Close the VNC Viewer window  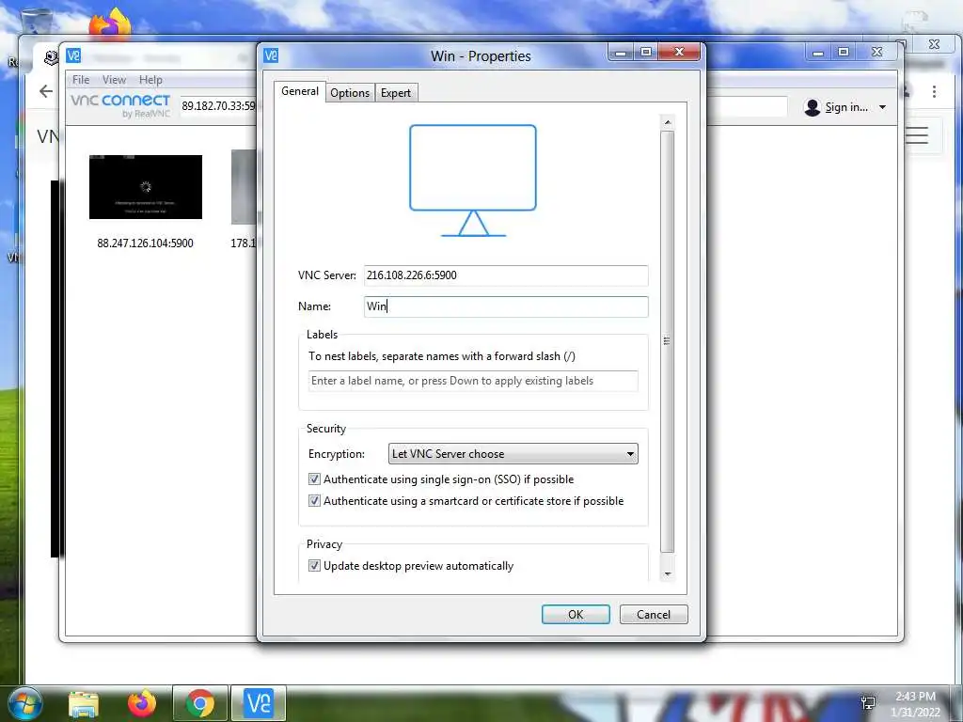pyautogui.click(x=877, y=53)
